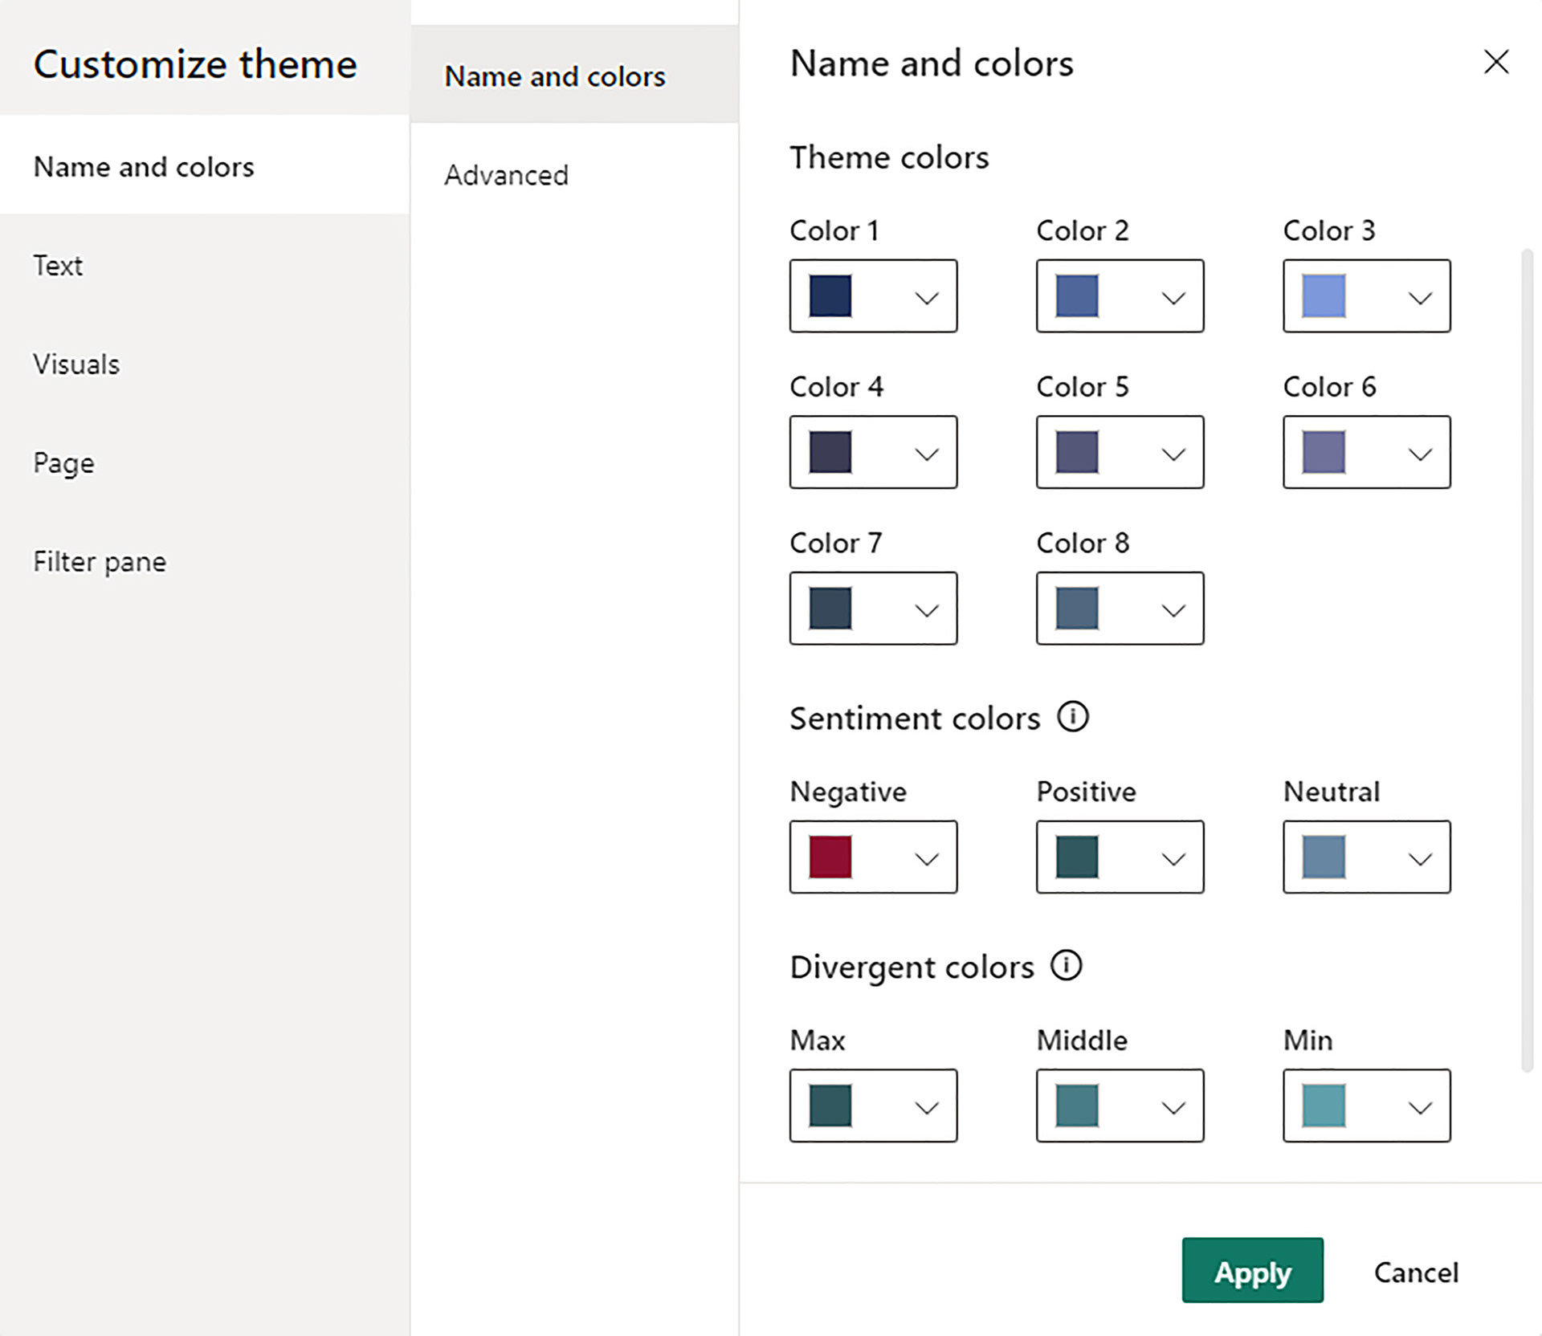Select Name and colors in middle subsection list
This screenshot has height=1336, width=1542.
click(574, 75)
